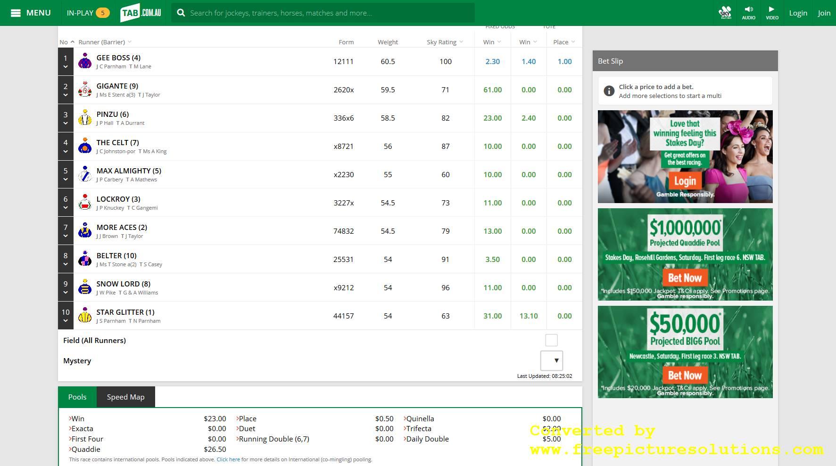Viewport: 836px width, 466px height.
Task: Click Gee Boss fixed win 2.30
Action: 492,61
